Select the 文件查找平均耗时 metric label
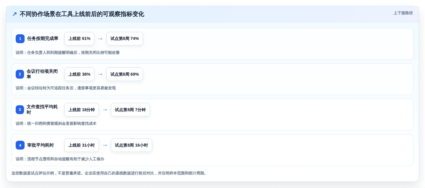 tap(42, 110)
